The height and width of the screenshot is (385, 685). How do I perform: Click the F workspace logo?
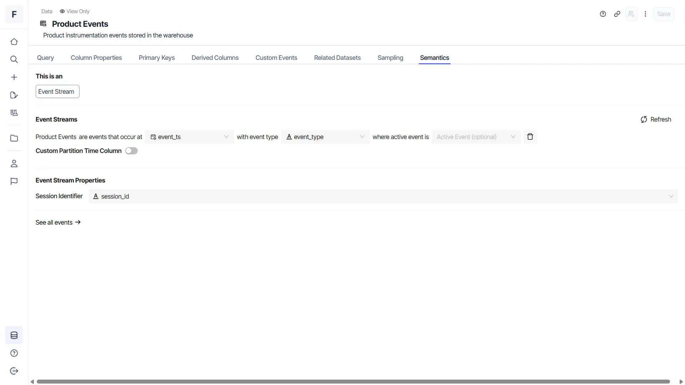14,14
